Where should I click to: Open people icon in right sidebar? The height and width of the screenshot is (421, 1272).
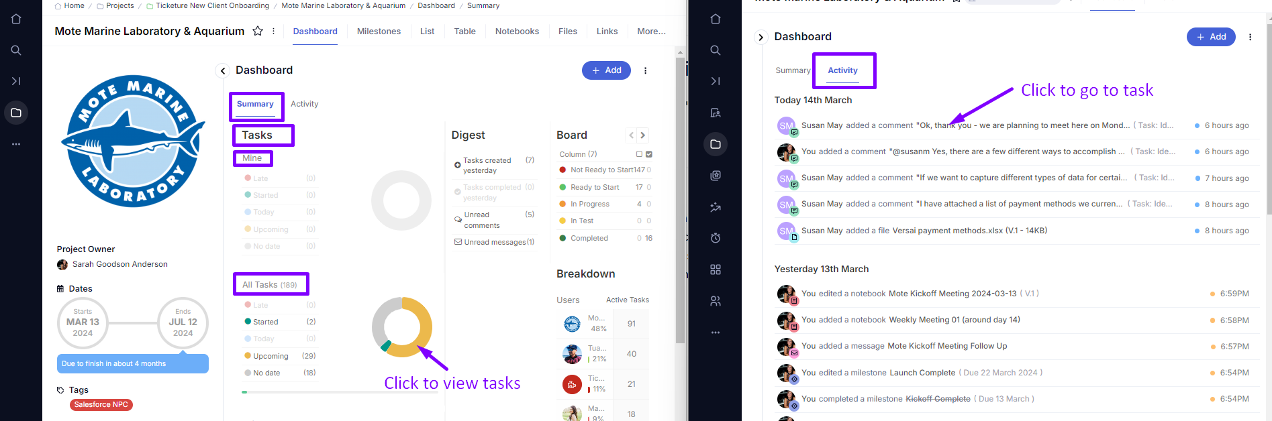[x=716, y=301]
